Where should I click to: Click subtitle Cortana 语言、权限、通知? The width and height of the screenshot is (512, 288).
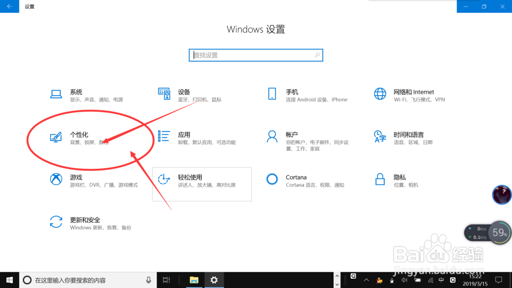pyautogui.click(x=315, y=185)
